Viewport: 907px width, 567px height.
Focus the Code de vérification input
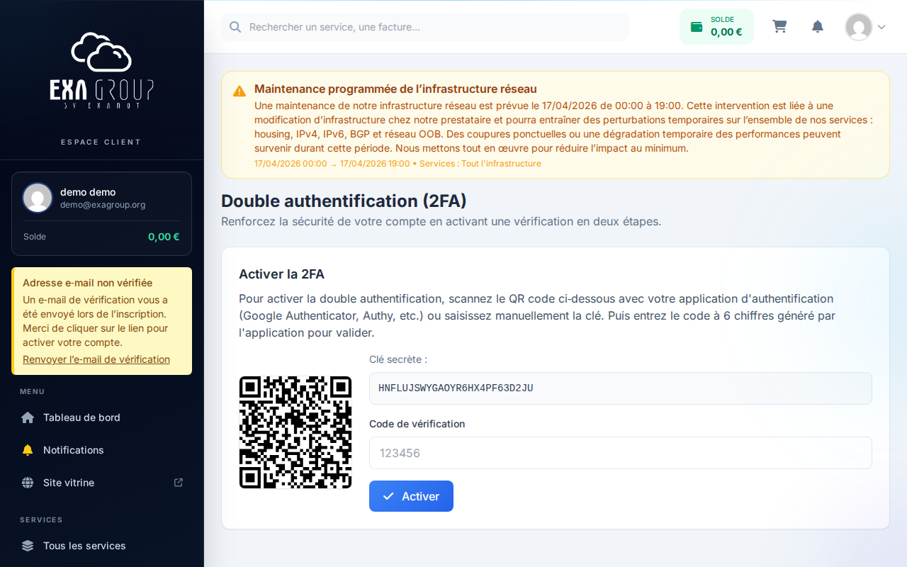point(621,453)
